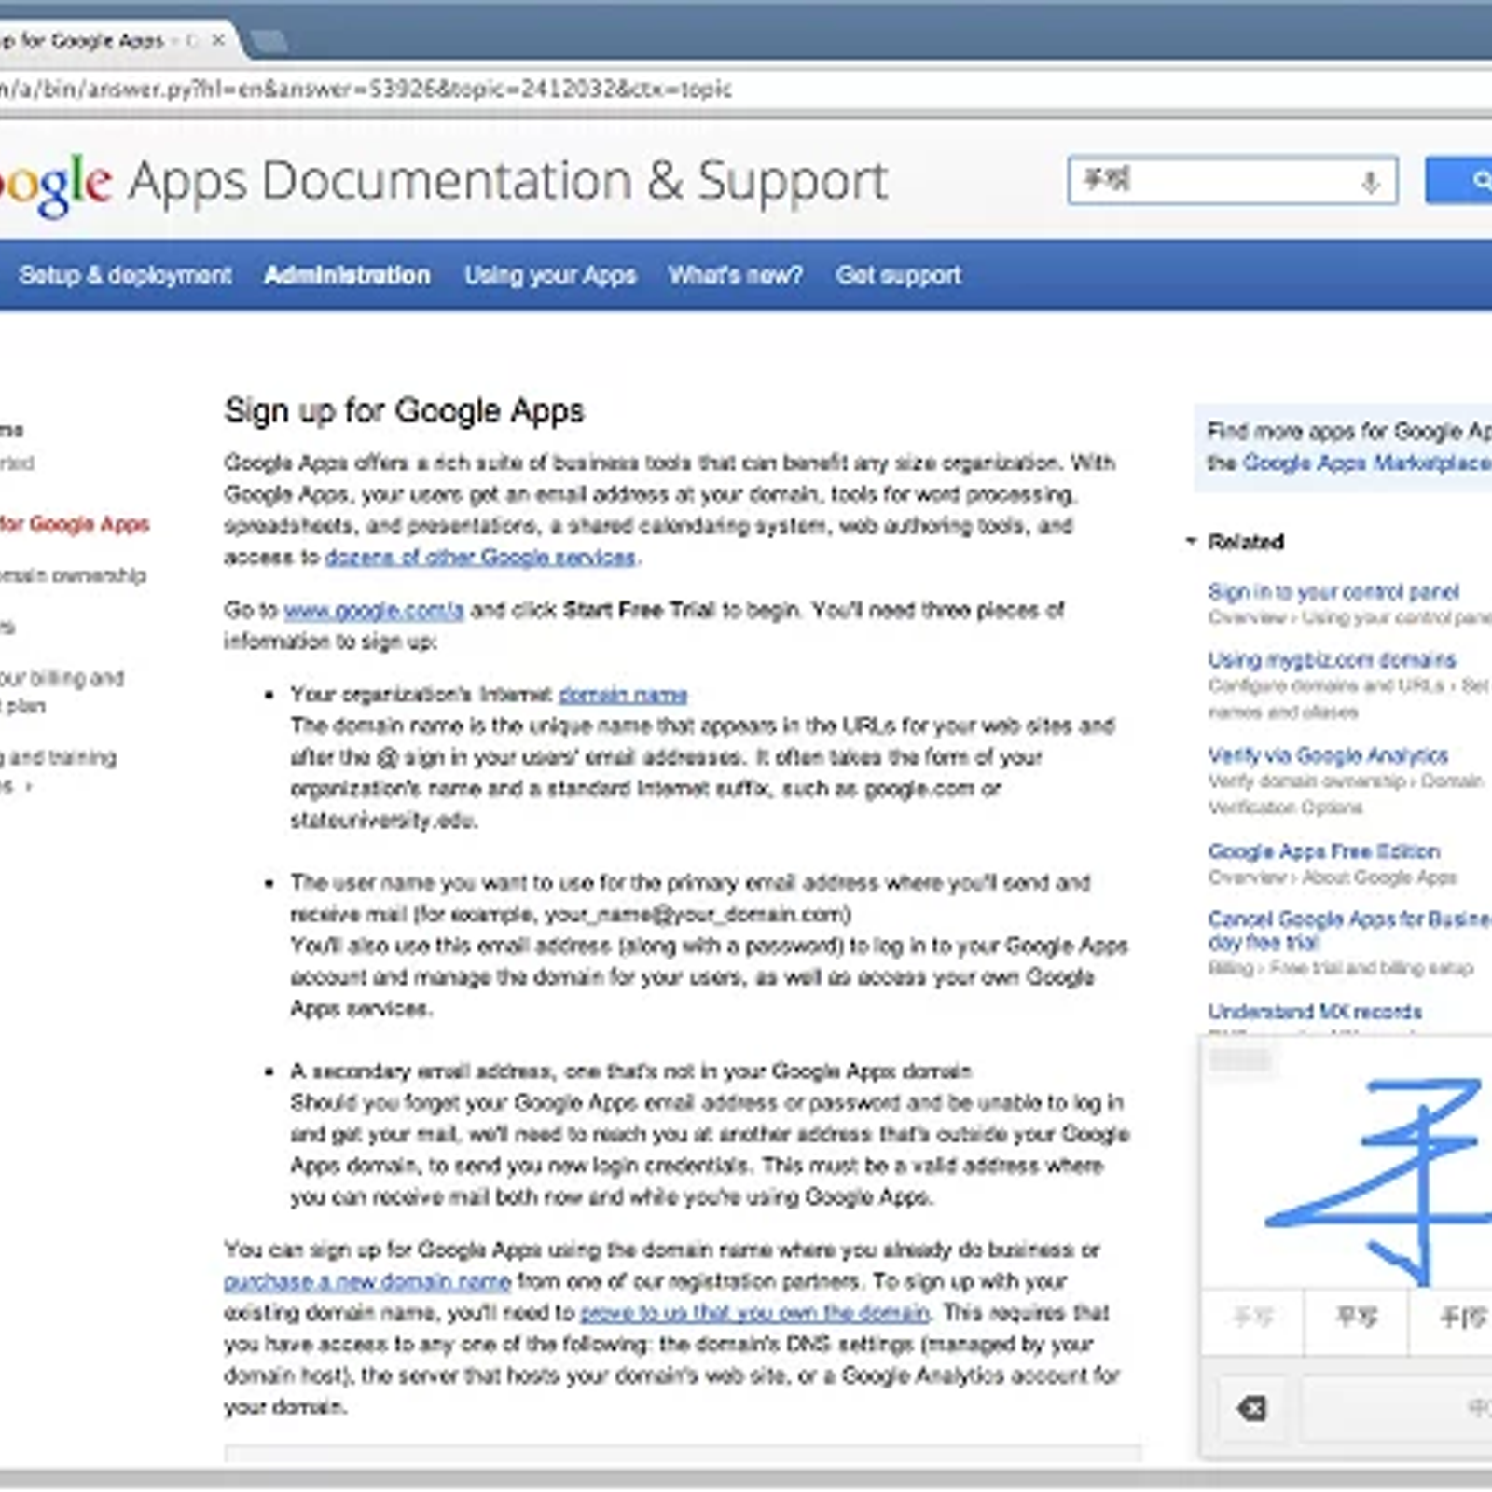Open Using mygbiz.com domains link
1492x1492 pixels.
(x=1332, y=660)
